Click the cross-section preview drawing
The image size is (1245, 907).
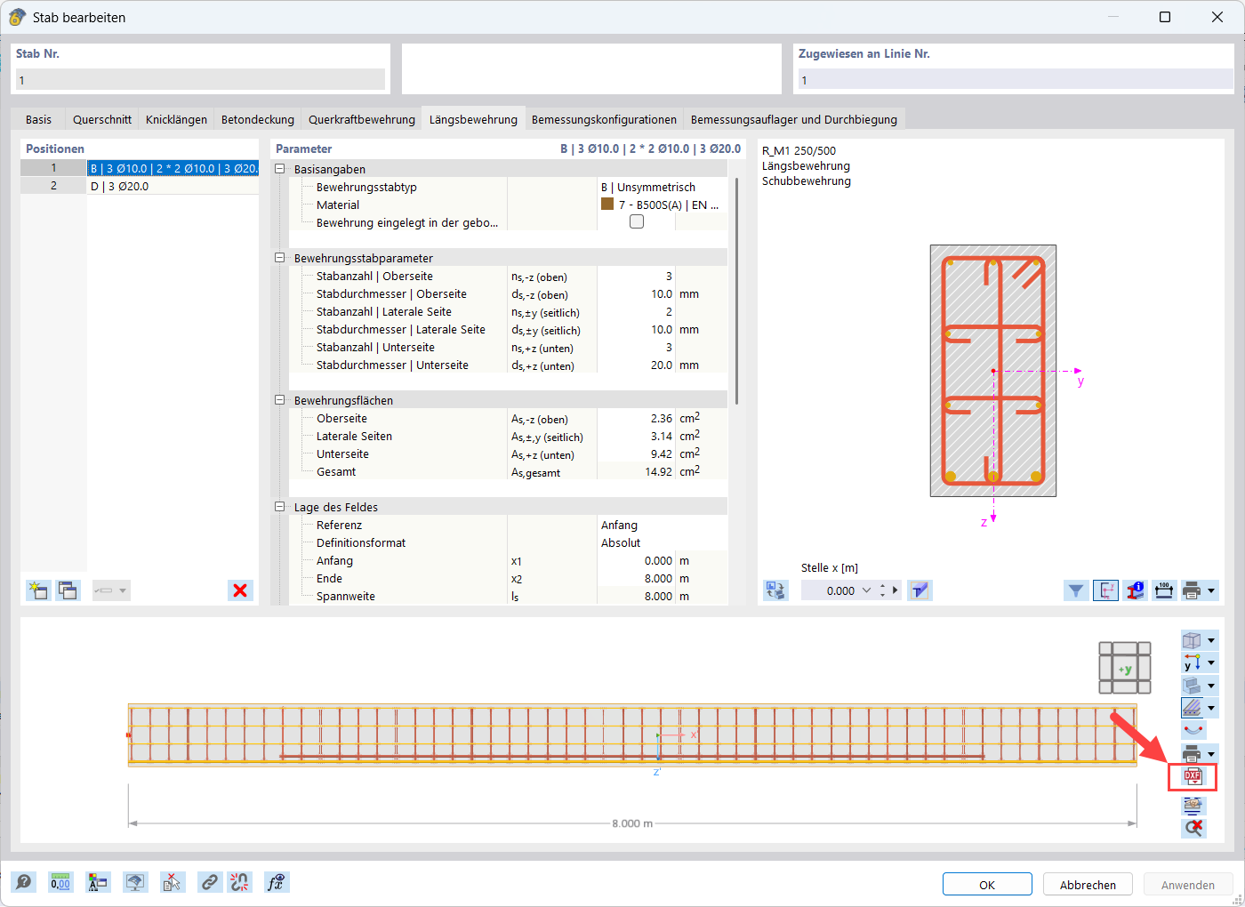click(x=993, y=370)
